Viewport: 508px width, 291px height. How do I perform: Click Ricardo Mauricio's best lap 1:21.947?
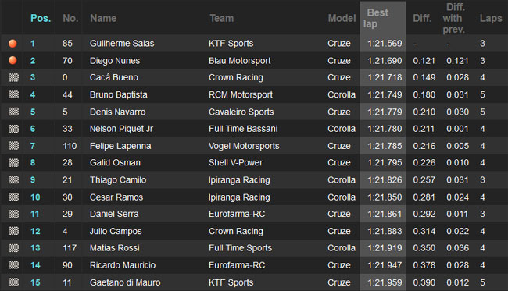click(x=385, y=265)
